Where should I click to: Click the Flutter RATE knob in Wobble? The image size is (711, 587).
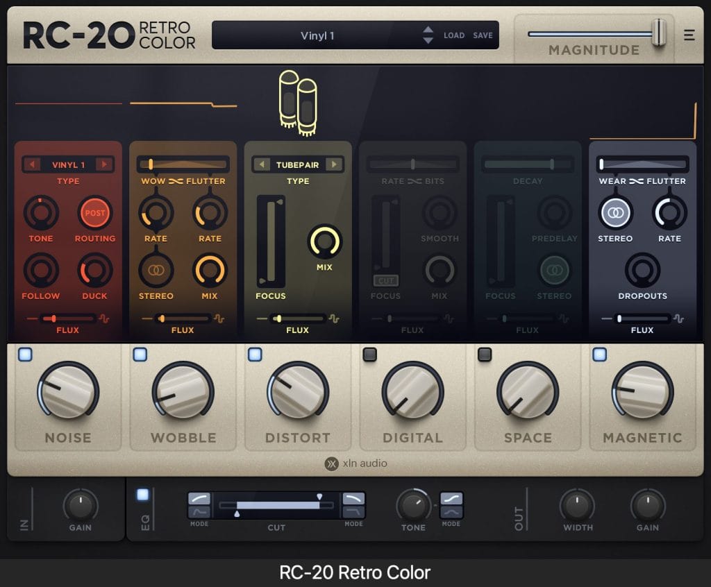coord(210,212)
